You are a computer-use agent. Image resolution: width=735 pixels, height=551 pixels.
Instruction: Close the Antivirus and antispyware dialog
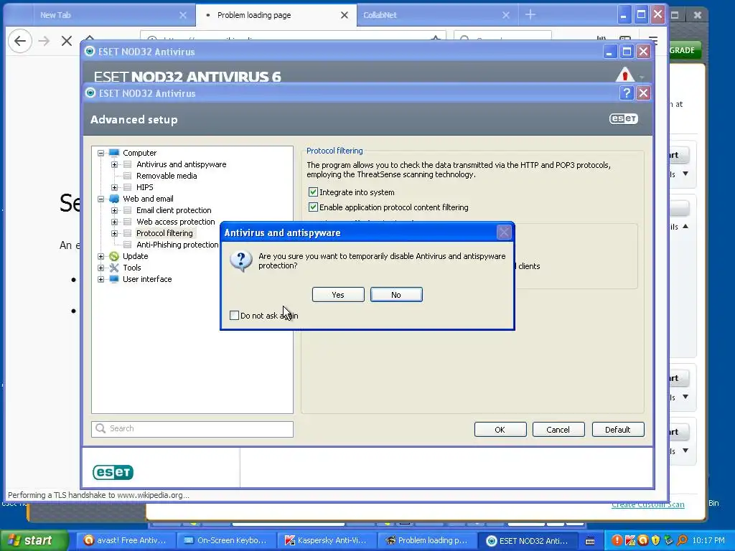(x=504, y=232)
